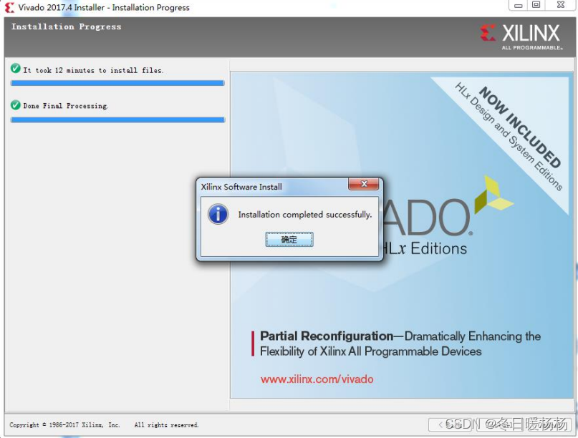Click the install files progress bar
This screenshot has height=438, width=578.
coord(117,83)
